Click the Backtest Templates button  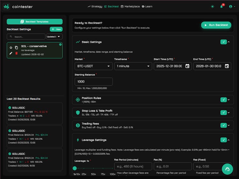(x=34, y=22)
